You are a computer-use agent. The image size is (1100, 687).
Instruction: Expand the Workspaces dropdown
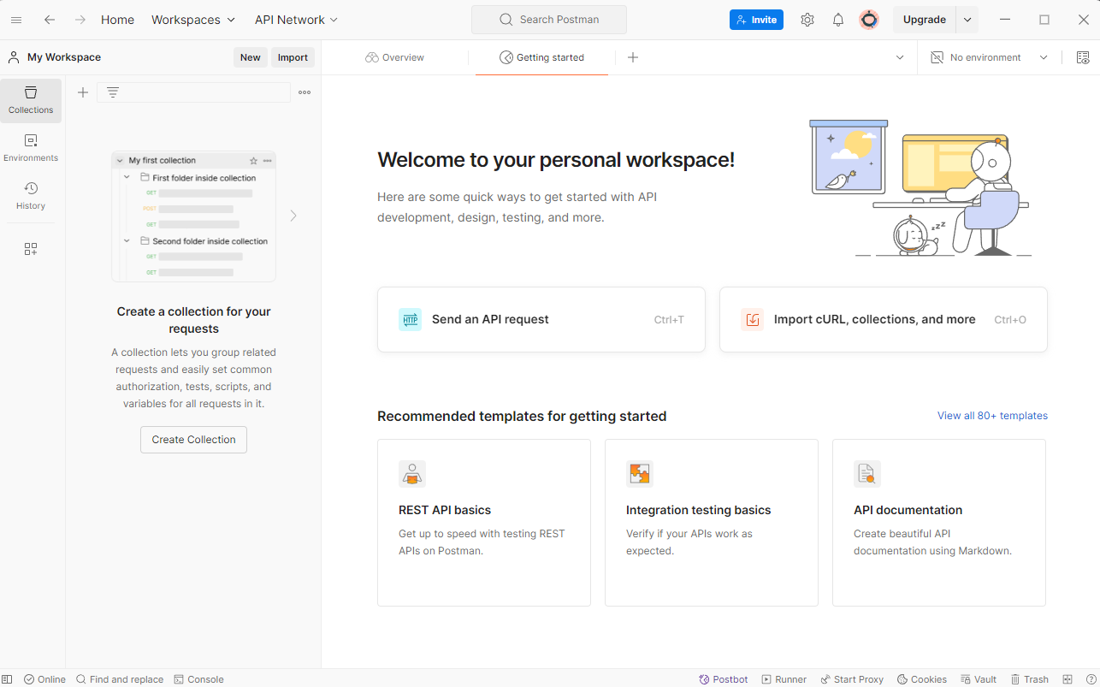pyautogui.click(x=193, y=20)
